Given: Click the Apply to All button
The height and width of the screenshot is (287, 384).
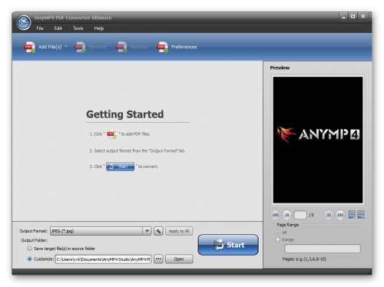Looking at the screenshot, I should pyautogui.click(x=179, y=231).
